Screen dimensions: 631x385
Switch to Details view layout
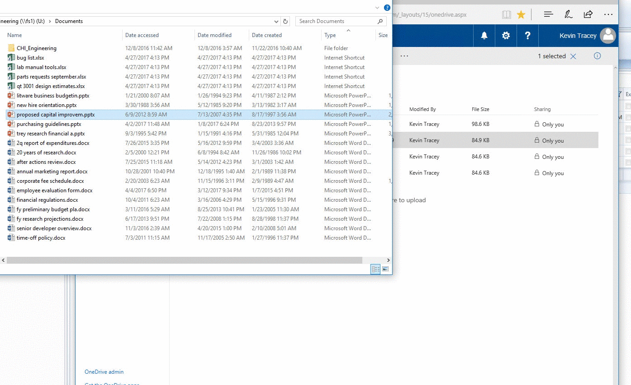pyautogui.click(x=375, y=269)
